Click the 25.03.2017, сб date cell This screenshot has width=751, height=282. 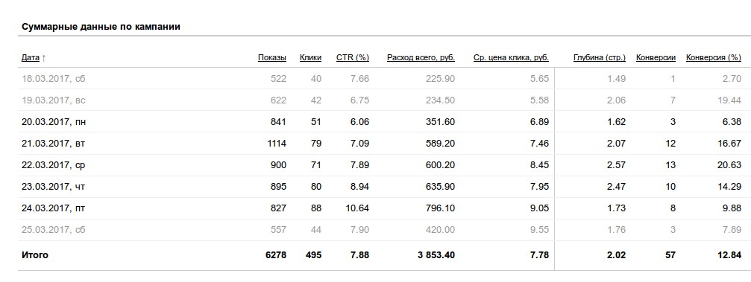pos(53,230)
